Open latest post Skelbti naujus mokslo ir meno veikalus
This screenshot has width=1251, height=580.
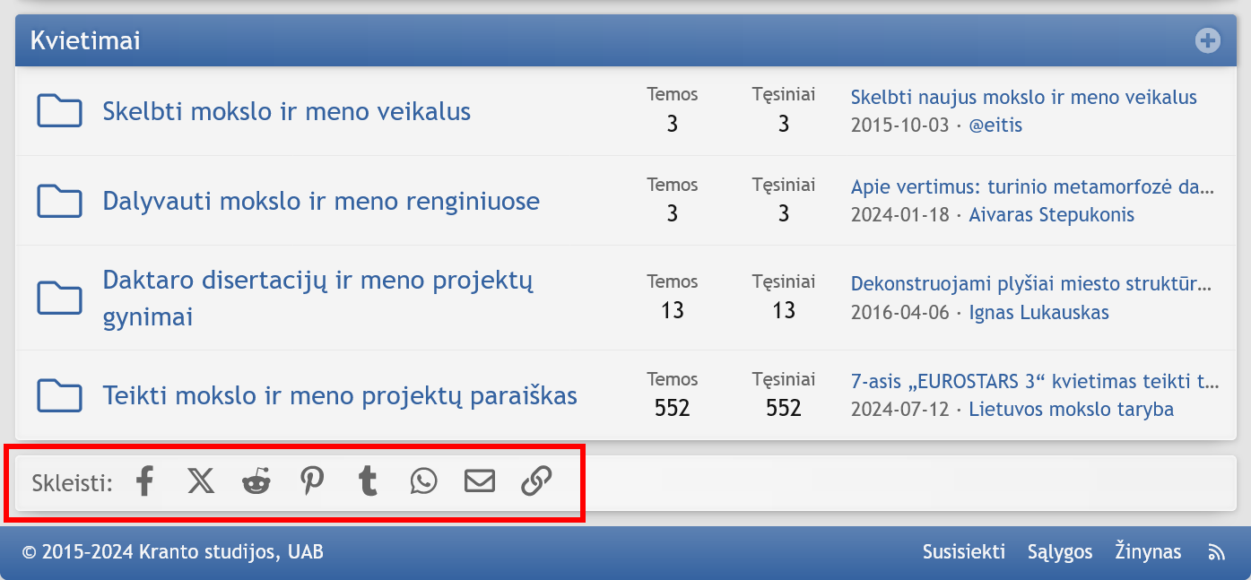[1024, 97]
